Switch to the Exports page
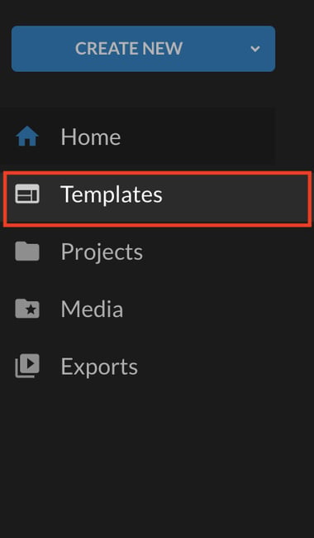The height and width of the screenshot is (538, 314). (x=137, y=366)
